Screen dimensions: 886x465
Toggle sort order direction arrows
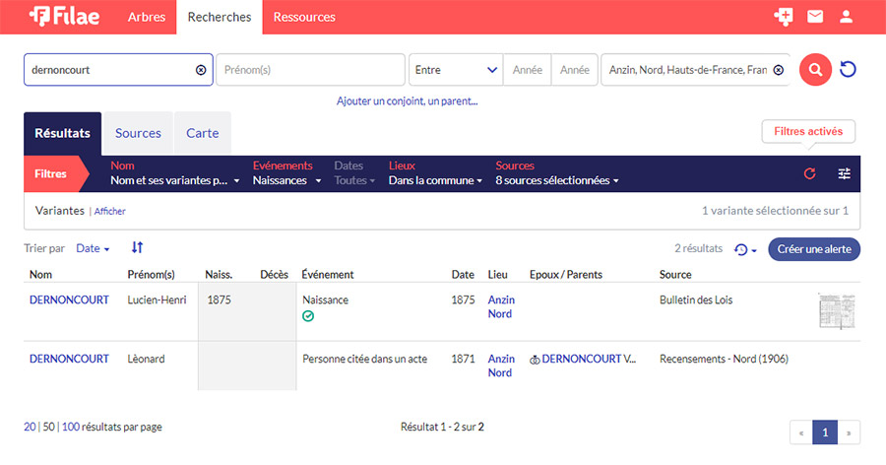coord(137,248)
